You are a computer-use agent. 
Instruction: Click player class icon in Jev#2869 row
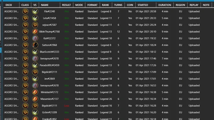[x=25, y=79]
